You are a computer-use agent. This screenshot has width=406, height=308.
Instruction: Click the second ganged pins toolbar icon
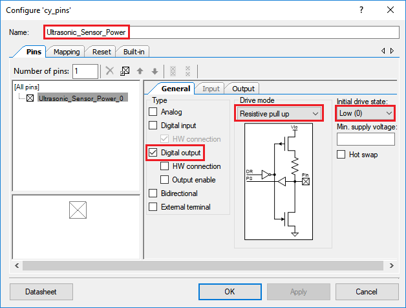pos(188,71)
